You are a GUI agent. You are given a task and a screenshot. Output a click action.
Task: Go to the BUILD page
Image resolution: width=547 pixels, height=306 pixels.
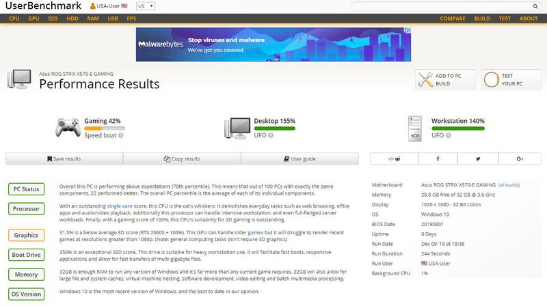pyautogui.click(x=482, y=18)
